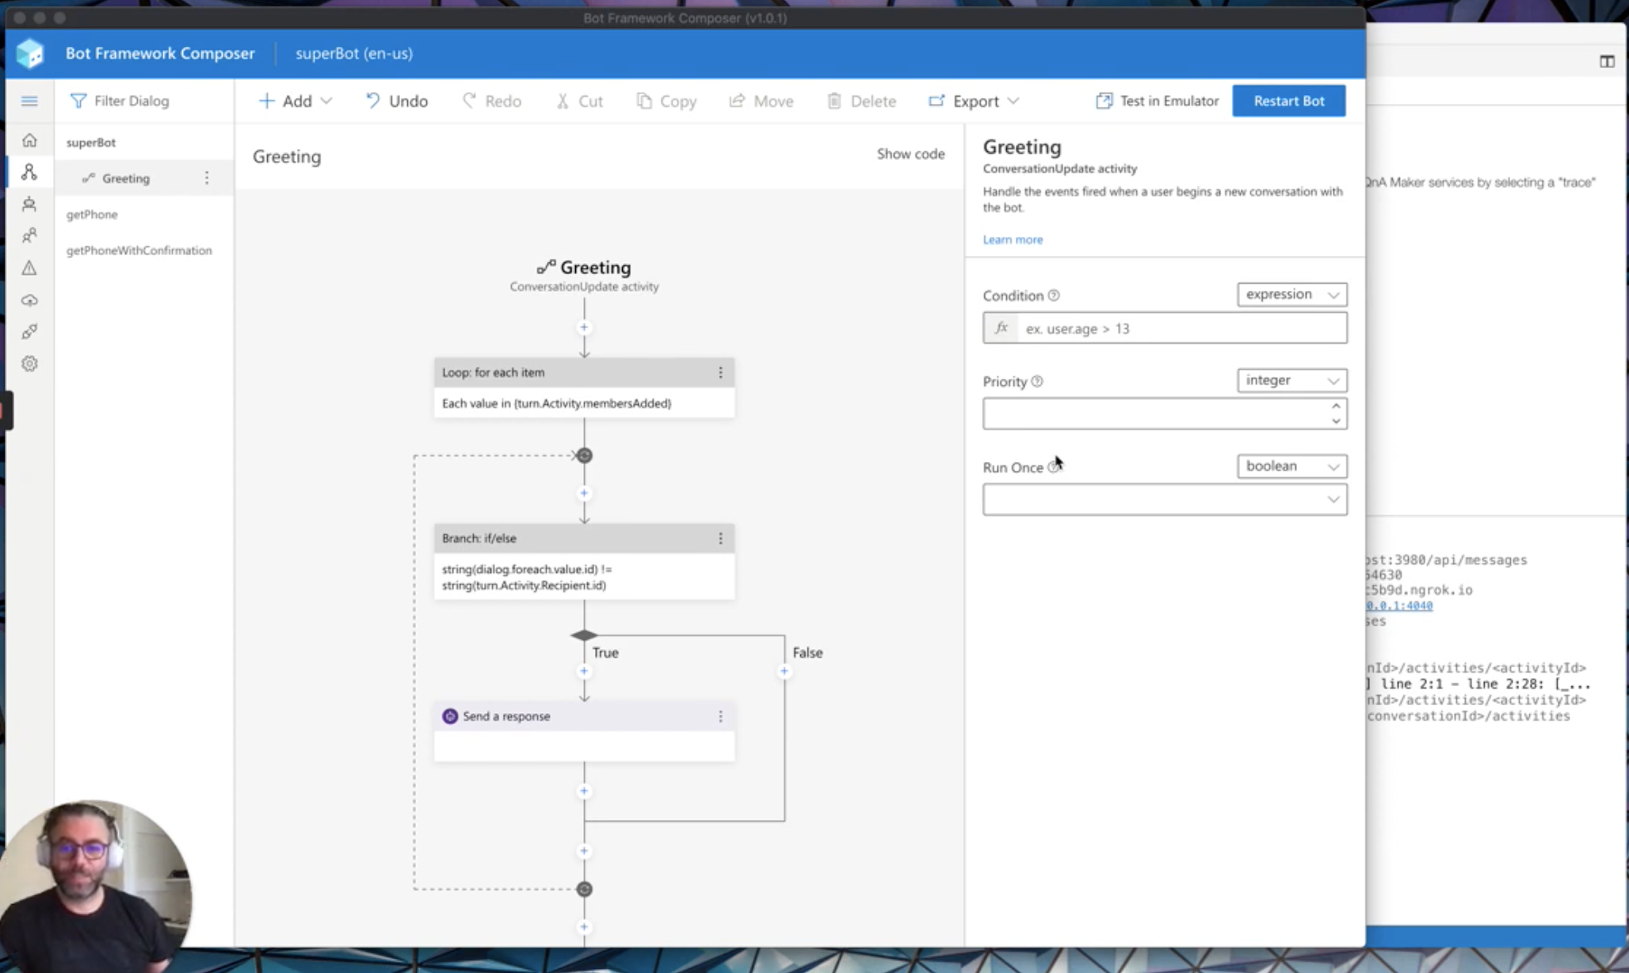
Task: Open Send a response node options menu
Action: tap(720, 716)
